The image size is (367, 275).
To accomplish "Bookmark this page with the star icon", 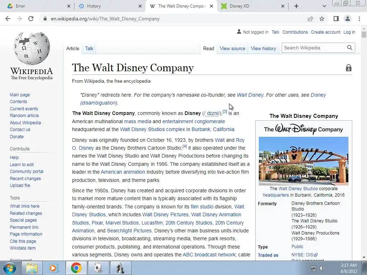I will 322,19.
